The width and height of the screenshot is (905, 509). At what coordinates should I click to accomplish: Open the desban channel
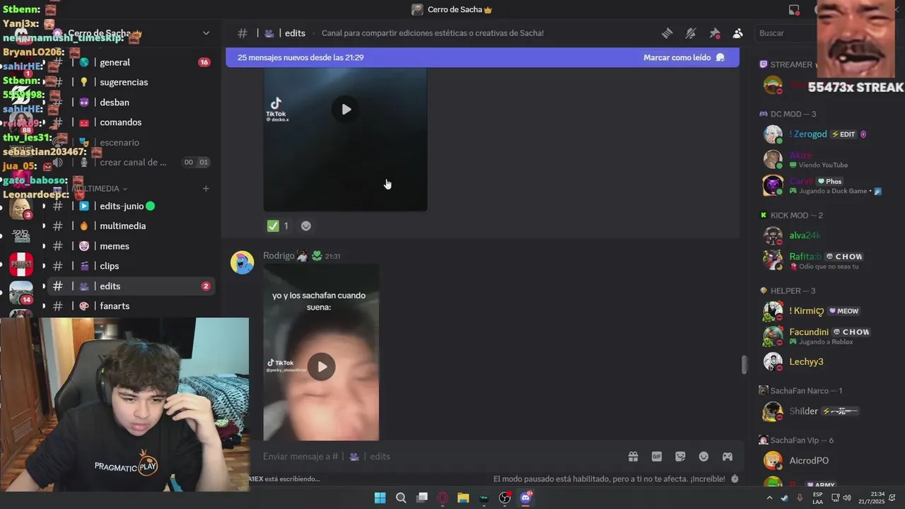click(x=131, y=103)
